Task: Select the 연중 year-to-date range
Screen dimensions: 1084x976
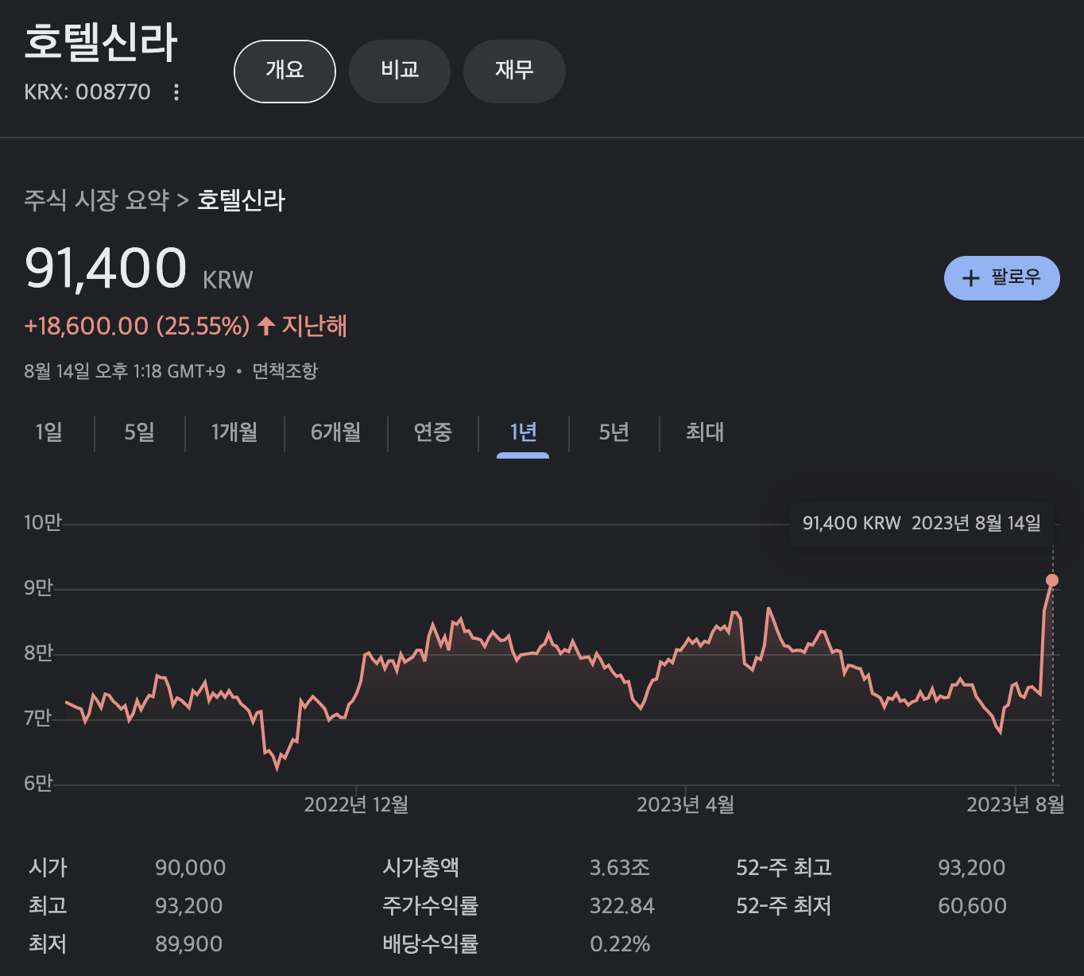Action: pos(432,432)
